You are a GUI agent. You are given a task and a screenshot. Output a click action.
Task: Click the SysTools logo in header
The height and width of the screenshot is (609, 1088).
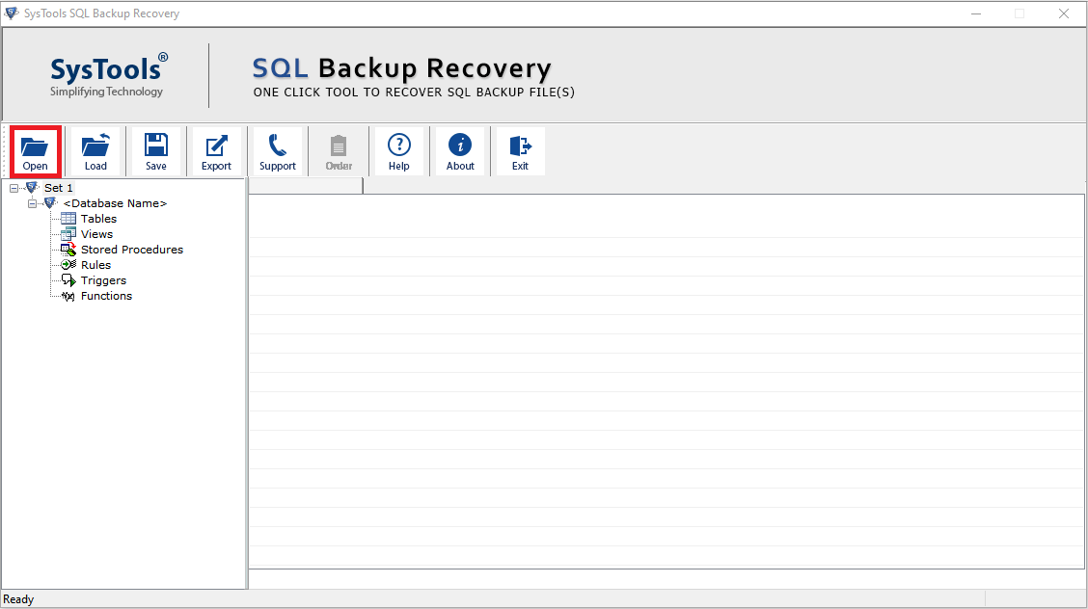point(108,75)
